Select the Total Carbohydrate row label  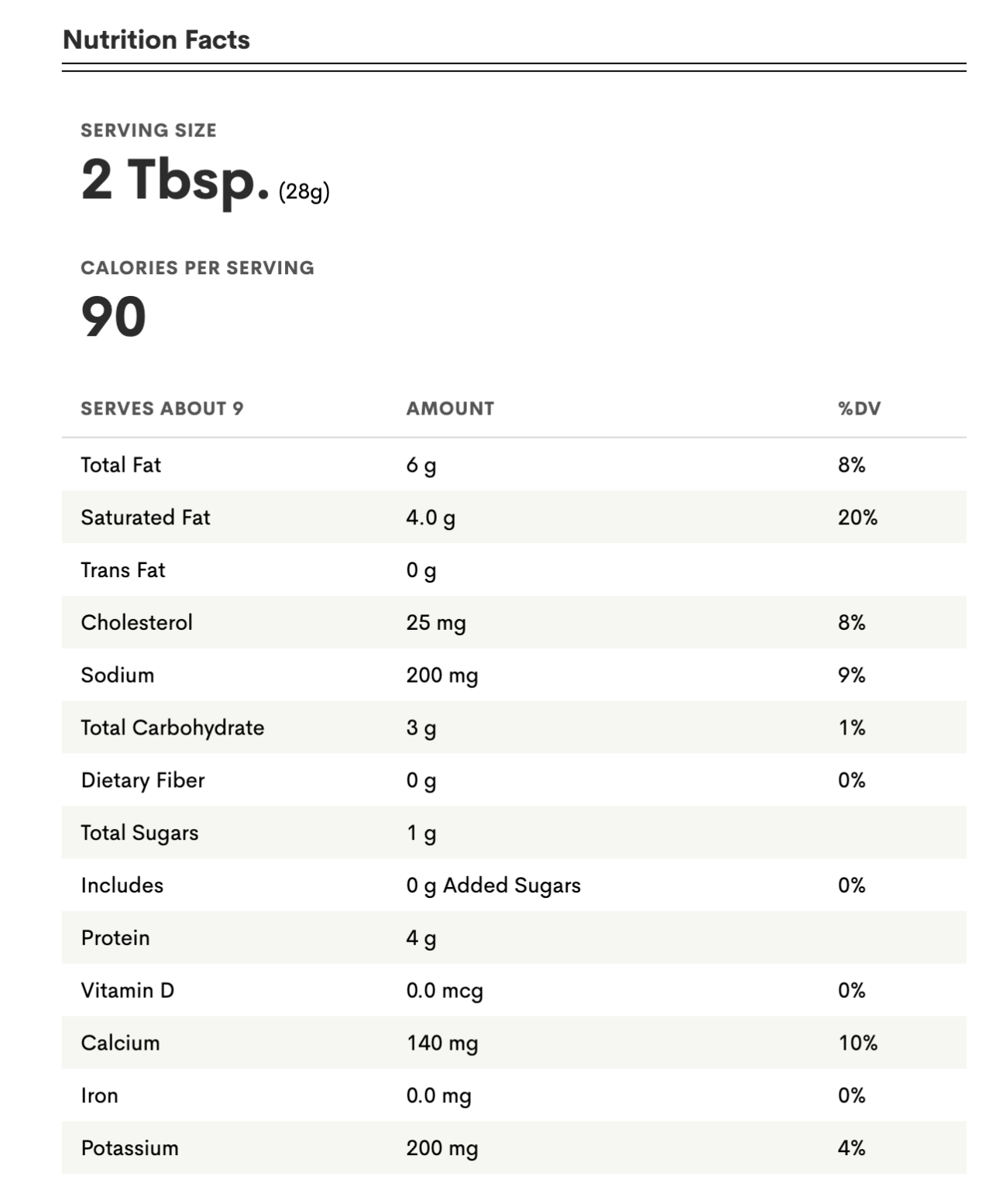click(x=173, y=727)
